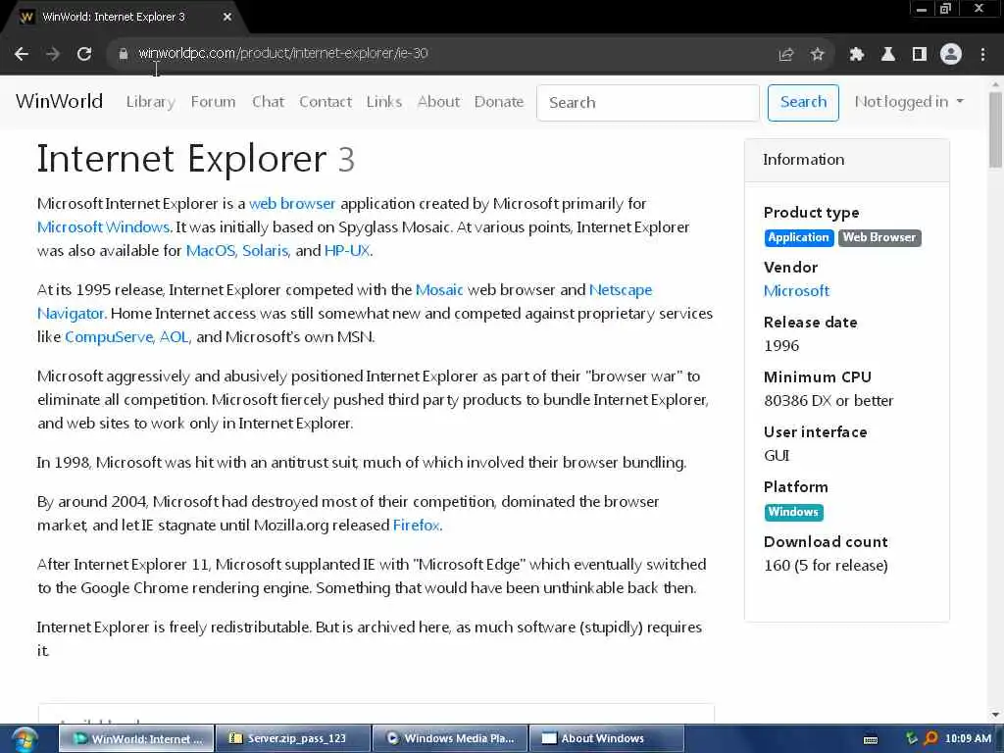1004x753 pixels.
Task: Follow the Netscape Navigator link
Action: [x=620, y=290]
